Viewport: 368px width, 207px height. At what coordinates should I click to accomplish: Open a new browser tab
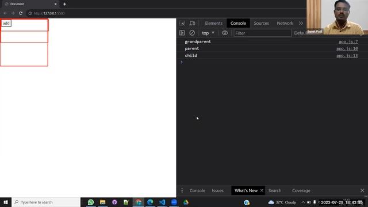[x=64, y=4]
